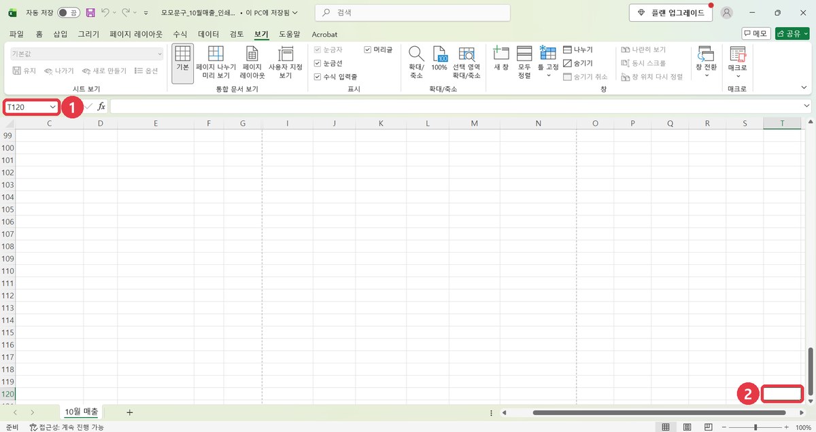
Task: Uncheck the 눈금선 gridlines checkbox
Action: click(x=318, y=63)
